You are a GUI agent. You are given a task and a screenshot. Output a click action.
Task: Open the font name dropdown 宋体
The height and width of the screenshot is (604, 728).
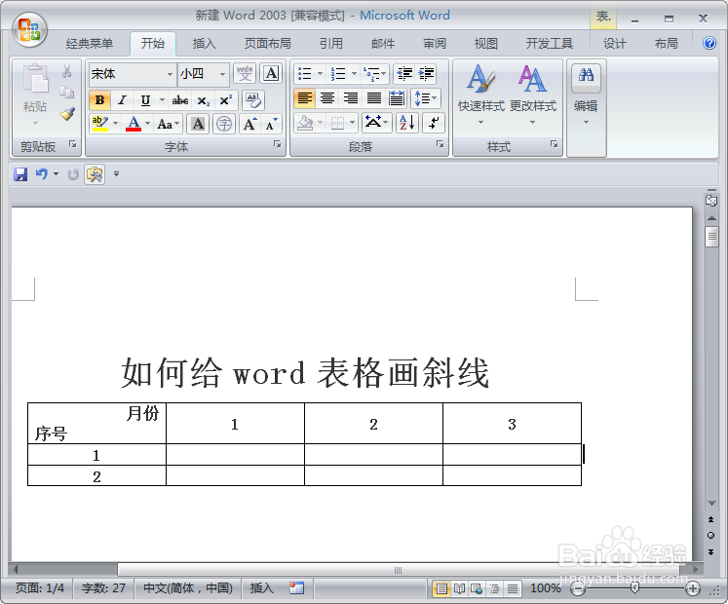[170, 74]
